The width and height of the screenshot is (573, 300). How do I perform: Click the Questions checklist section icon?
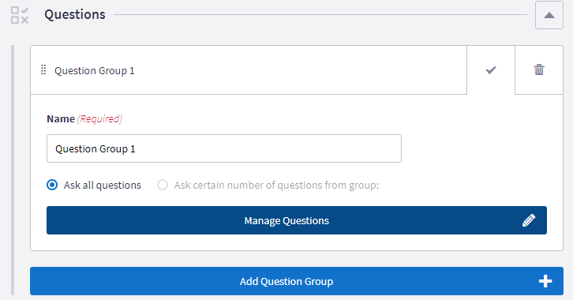[20, 15]
